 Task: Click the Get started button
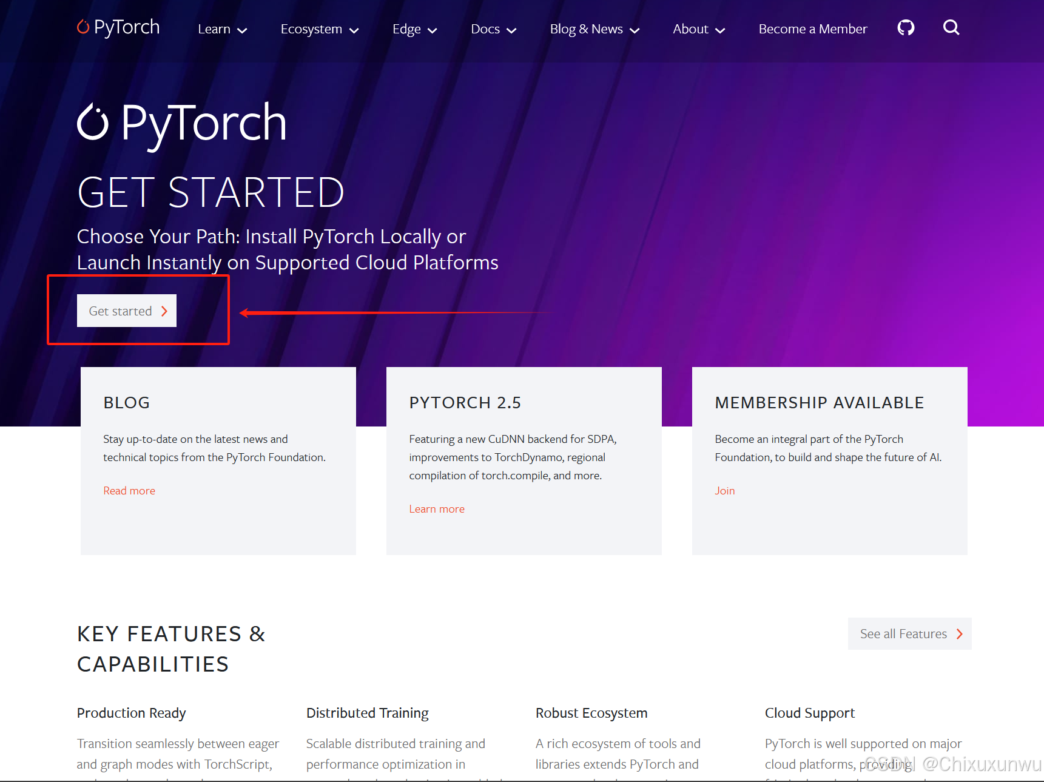tap(127, 311)
